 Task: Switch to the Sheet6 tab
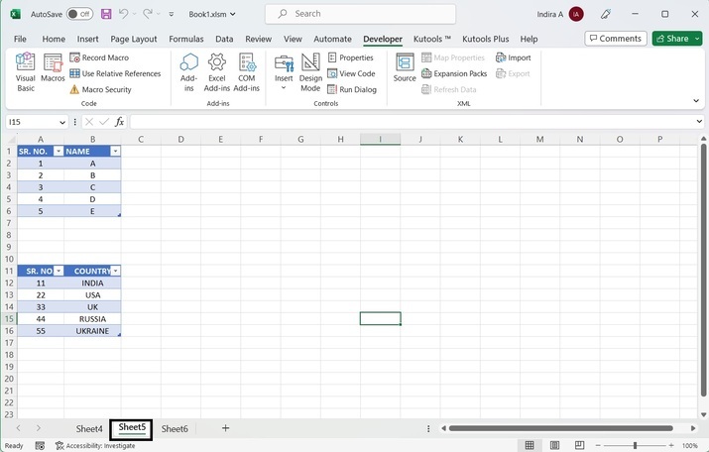point(175,428)
